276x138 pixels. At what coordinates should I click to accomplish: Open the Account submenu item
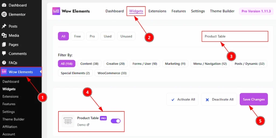[9, 134]
